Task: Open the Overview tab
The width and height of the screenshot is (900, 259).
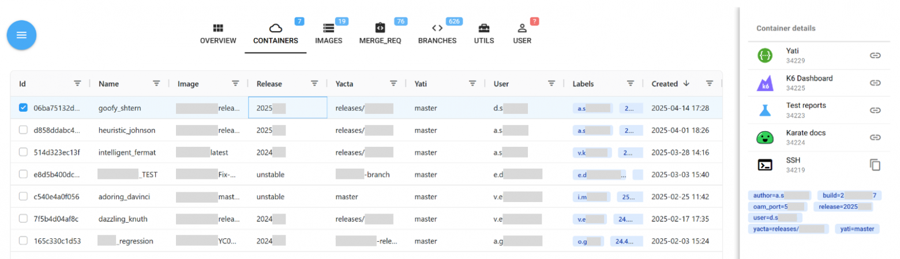Action: (x=218, y=35)
